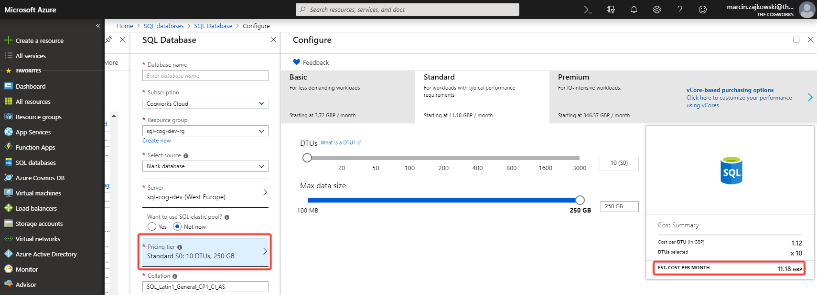Click the Storage accounts icon
The width and height of the screenshot is (817, 295).
pyautogui.click(x=8, y=224)
